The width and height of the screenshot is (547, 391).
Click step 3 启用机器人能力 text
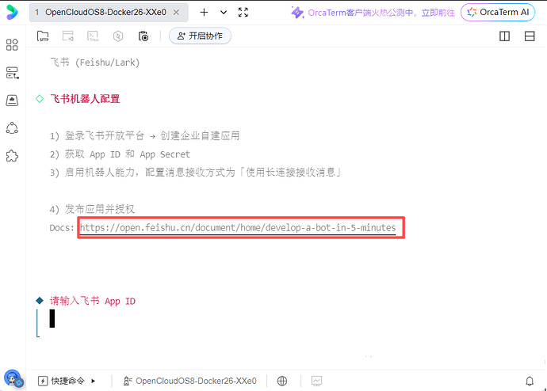click(195, 173)
